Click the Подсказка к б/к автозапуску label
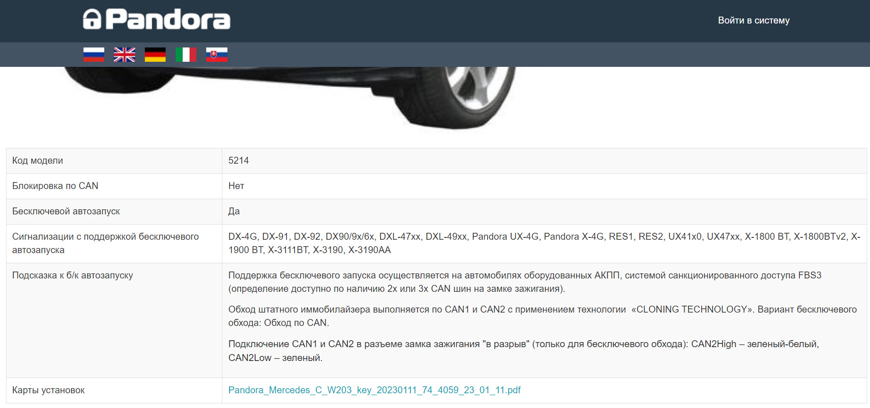This screenshot has height=408, width=870. pos(72,275)
